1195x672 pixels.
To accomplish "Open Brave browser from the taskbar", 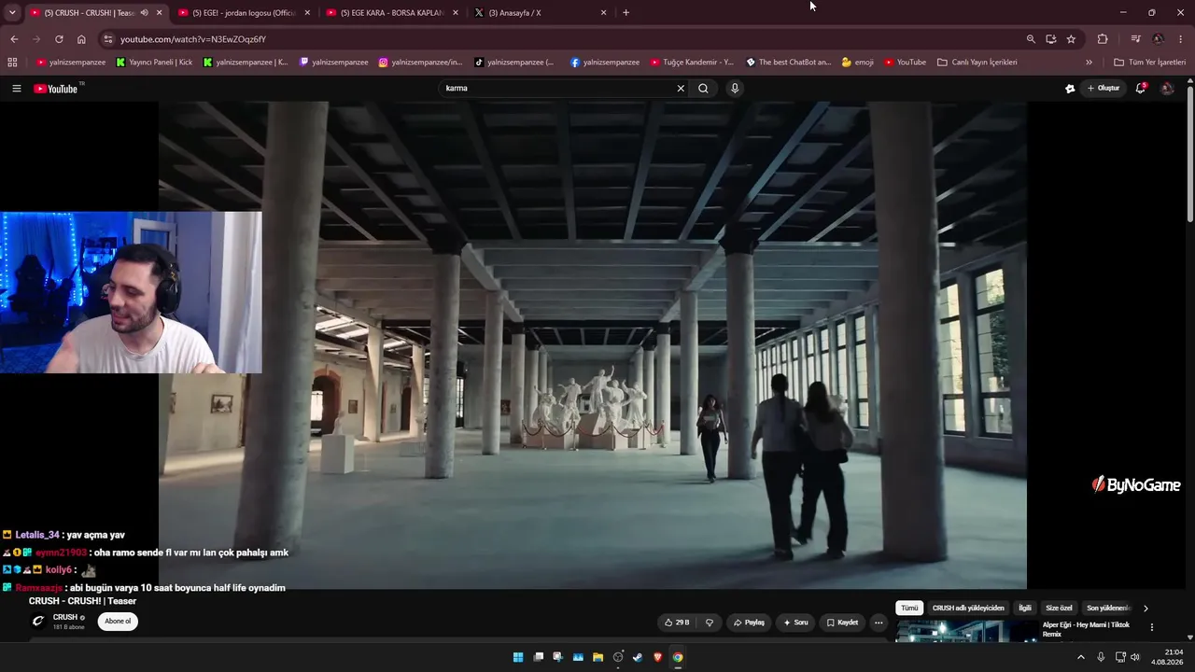I will point(657,657).
